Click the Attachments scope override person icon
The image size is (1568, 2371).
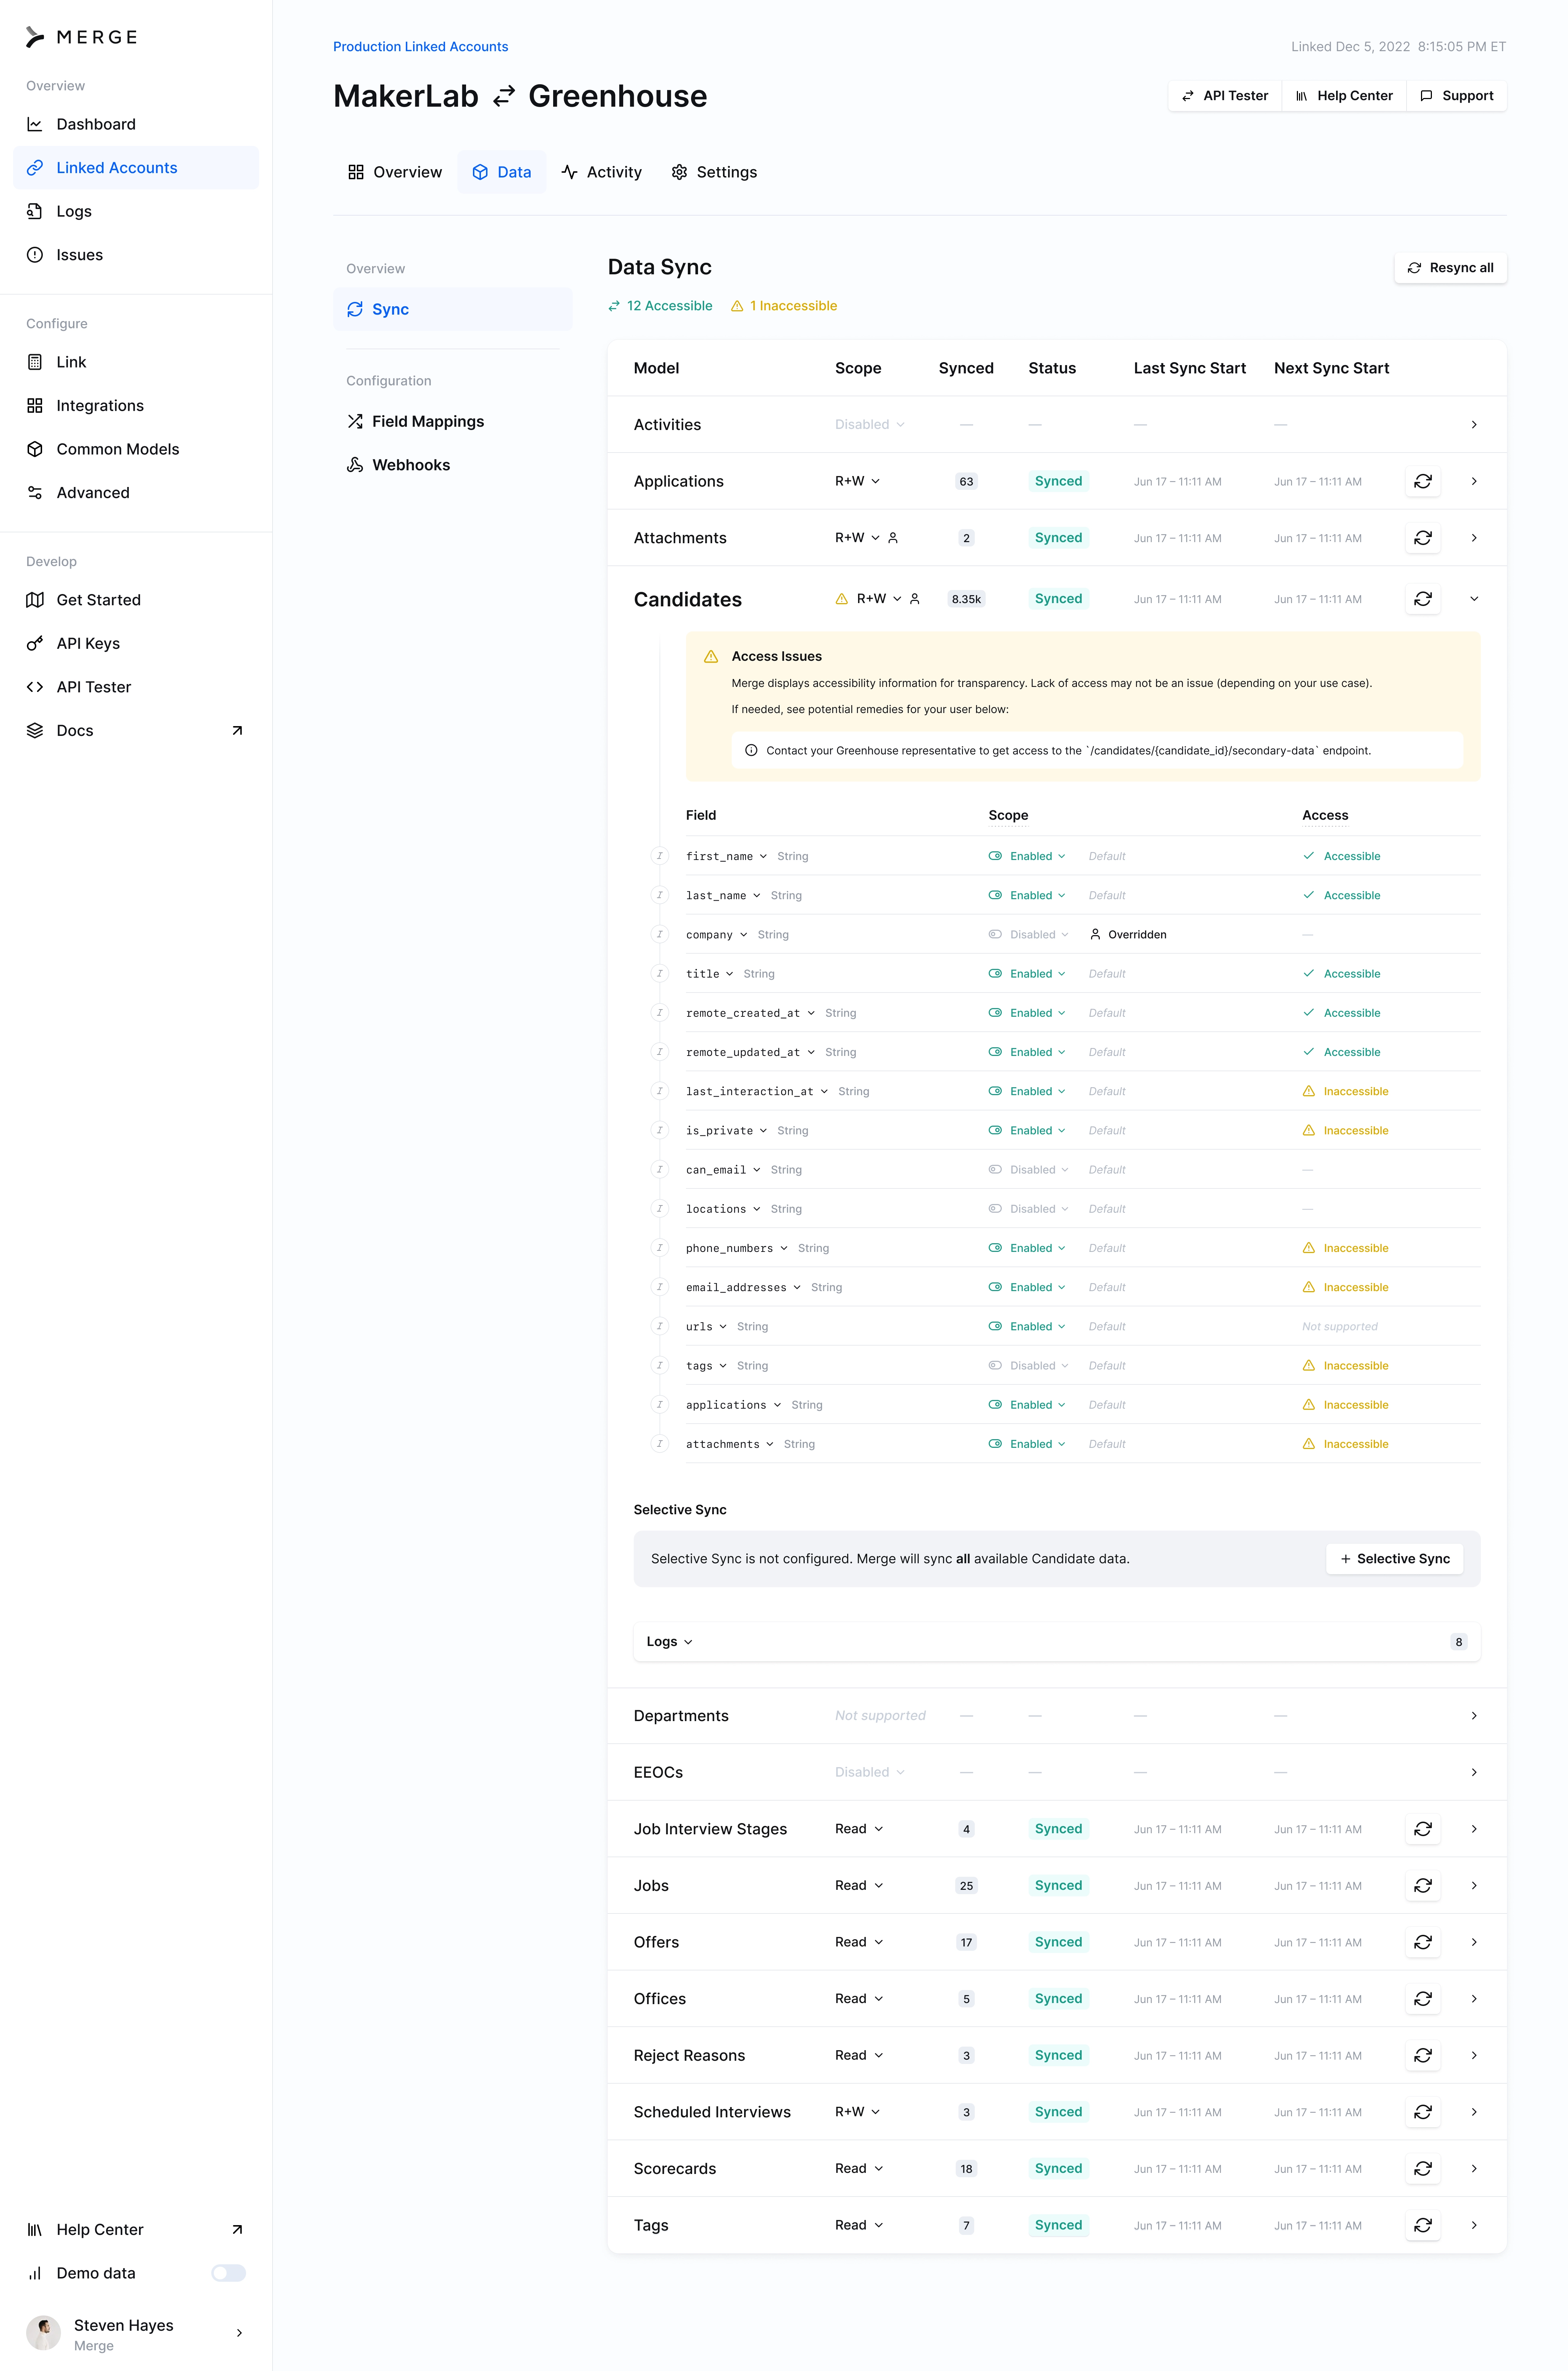893,538
